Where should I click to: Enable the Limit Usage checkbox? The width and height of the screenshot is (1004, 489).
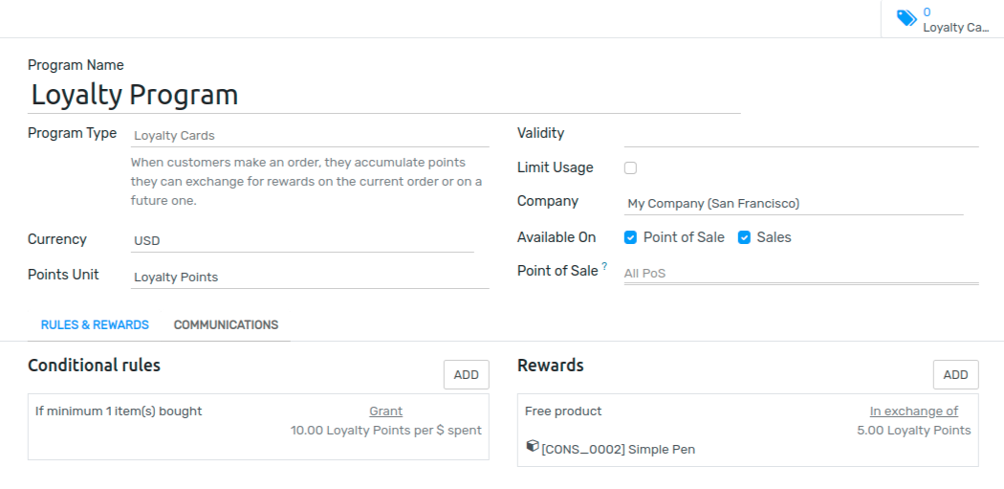coord(631,167)
